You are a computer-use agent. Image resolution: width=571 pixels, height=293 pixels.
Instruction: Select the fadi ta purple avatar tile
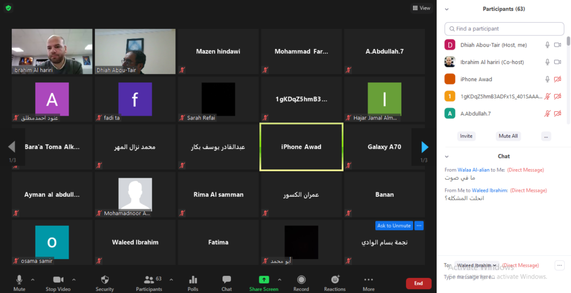[135, 99]
